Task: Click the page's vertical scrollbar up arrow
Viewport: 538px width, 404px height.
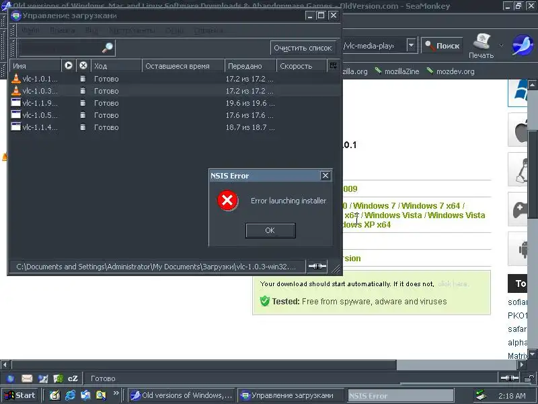Action: [532, 84]
